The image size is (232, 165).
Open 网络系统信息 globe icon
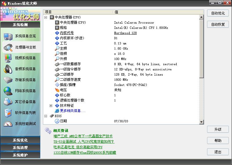(x=8, y=91)
